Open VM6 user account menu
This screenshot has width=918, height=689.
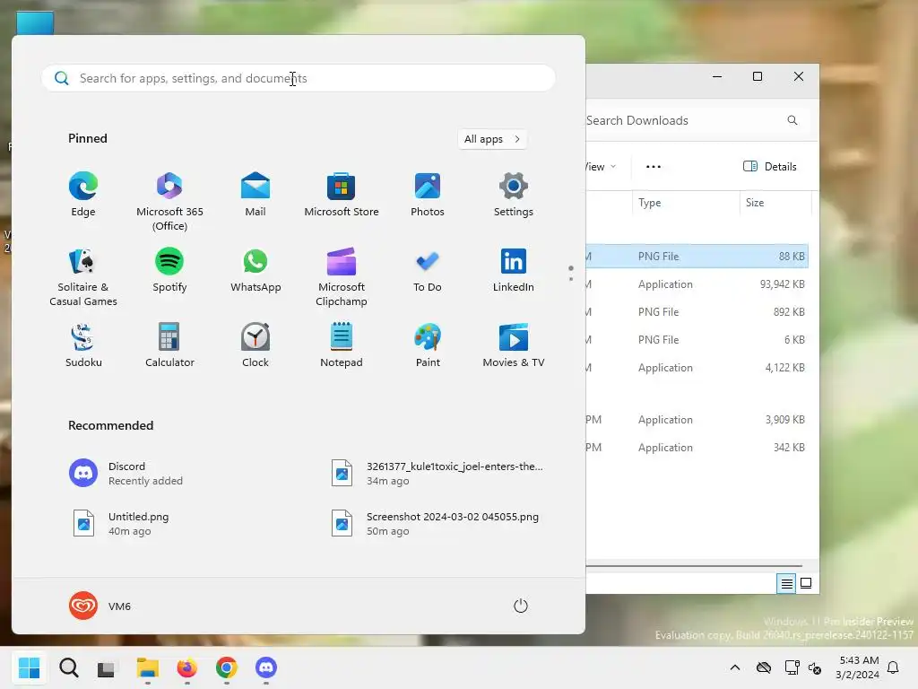100,606
